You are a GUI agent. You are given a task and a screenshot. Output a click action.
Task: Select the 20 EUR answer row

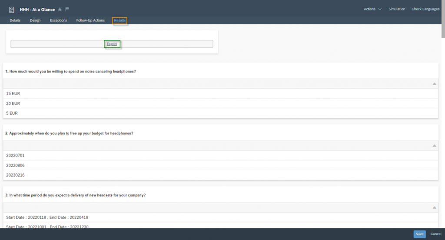[x=220, y=103]
